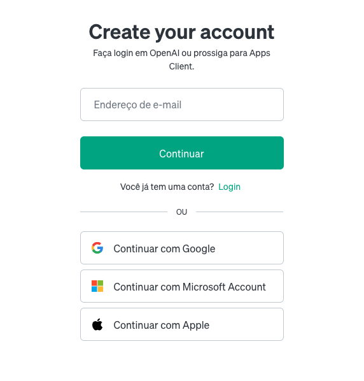This screenshot has width=364, height=381.
Task: Click the word Apple in the Apple button
Action: [196, 325]
